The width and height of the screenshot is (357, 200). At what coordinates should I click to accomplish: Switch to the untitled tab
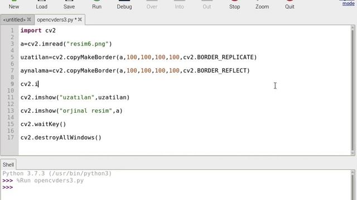click(15, 20)
